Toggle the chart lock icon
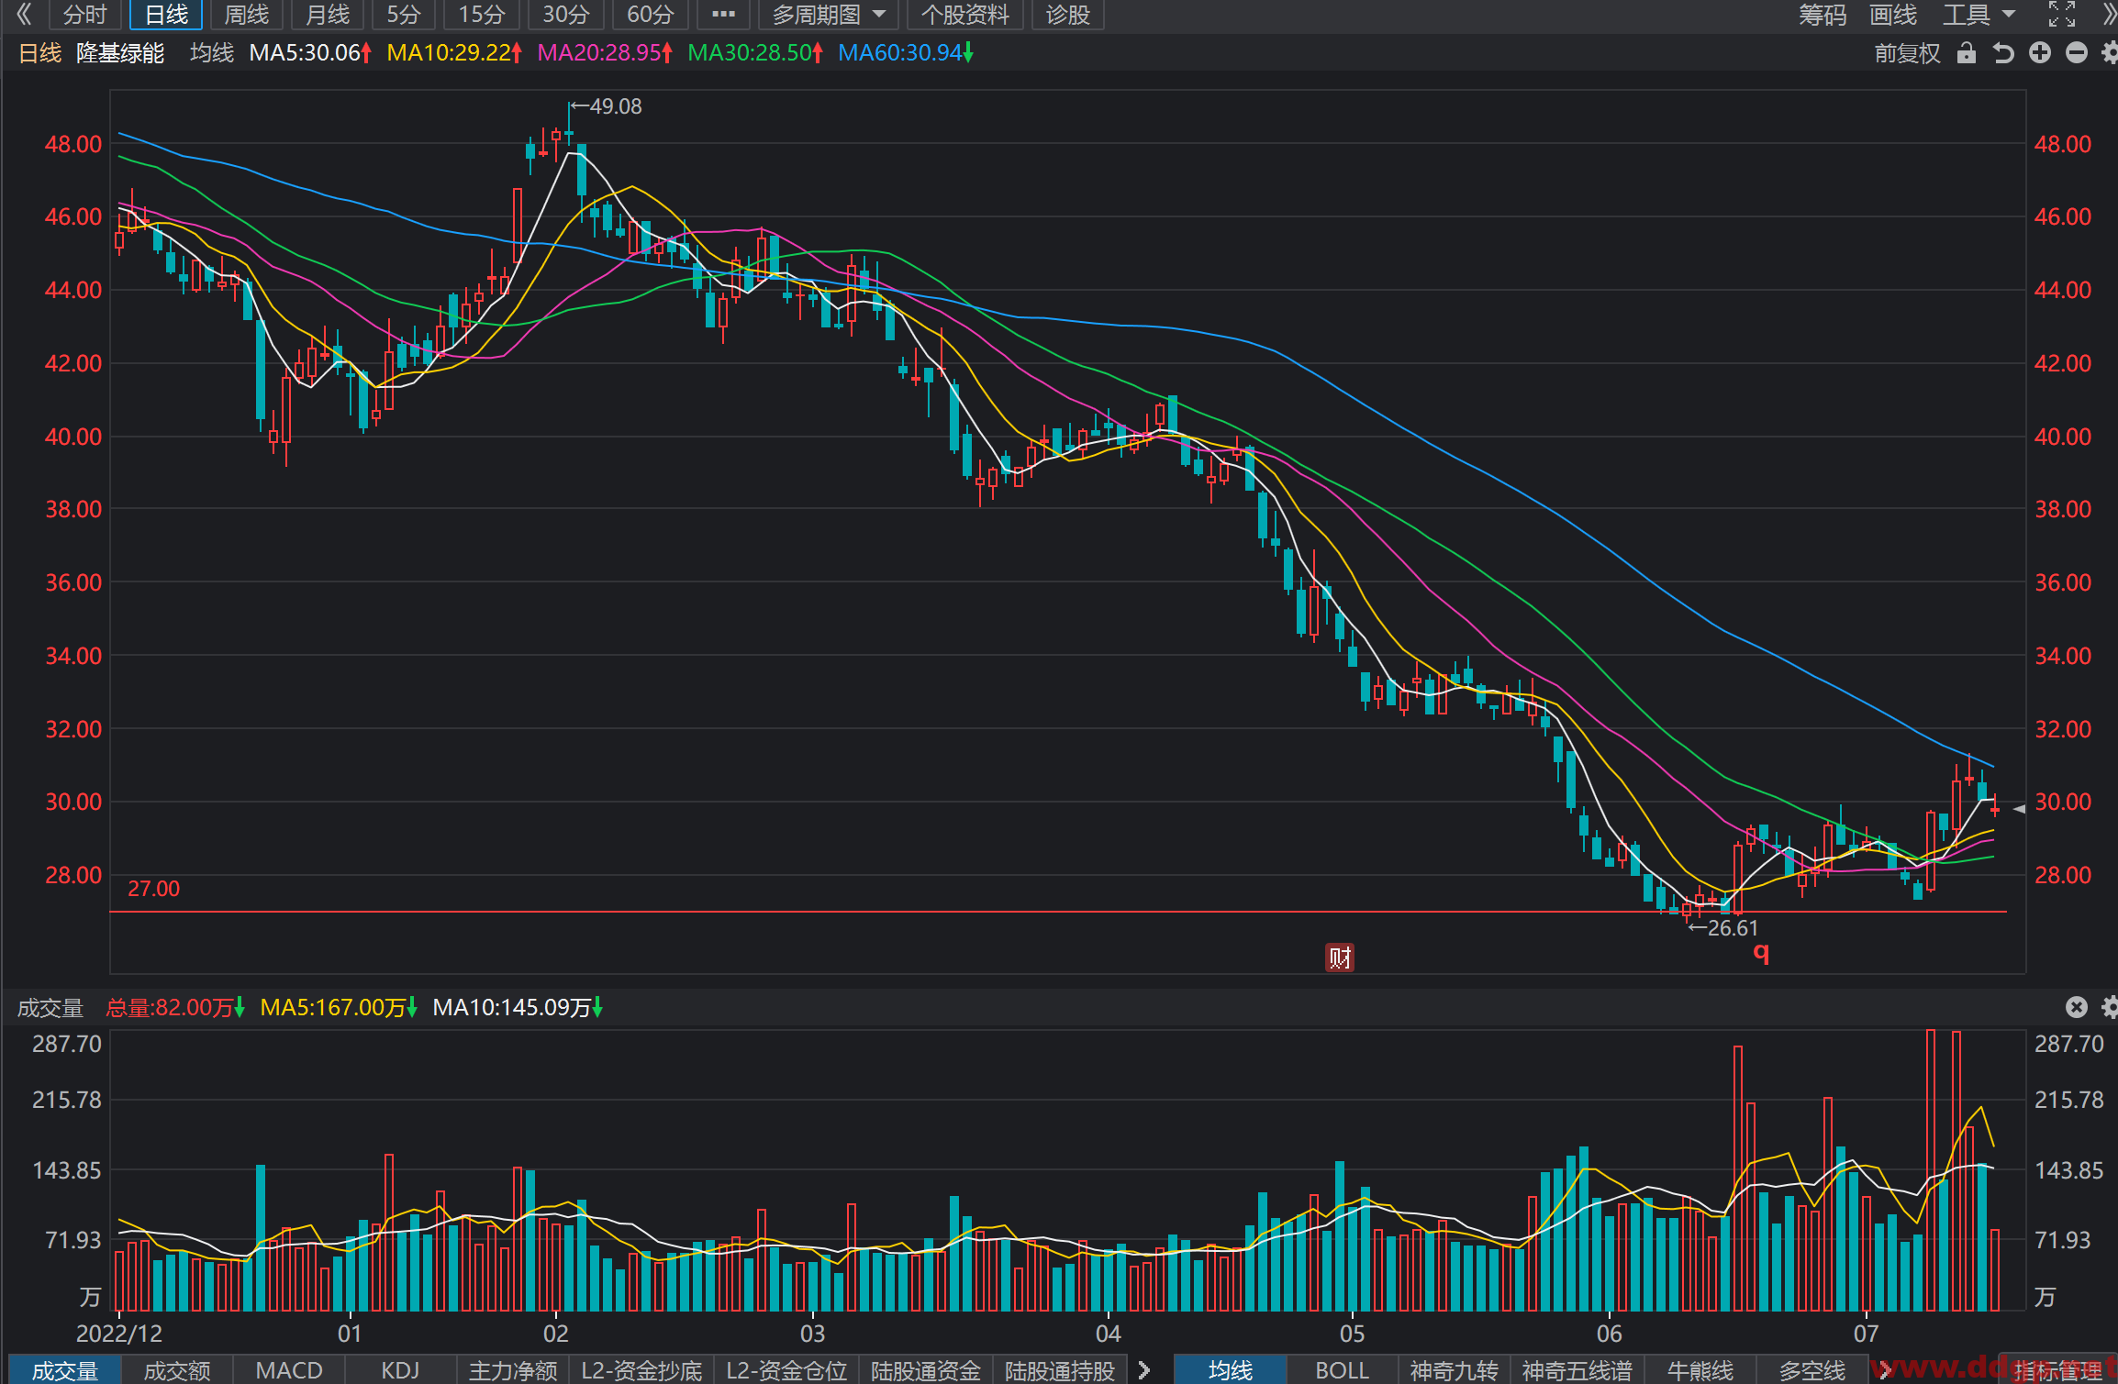Viewport: 2118px width, 1384px height. pyautogui.click(x=1966, y=52)
